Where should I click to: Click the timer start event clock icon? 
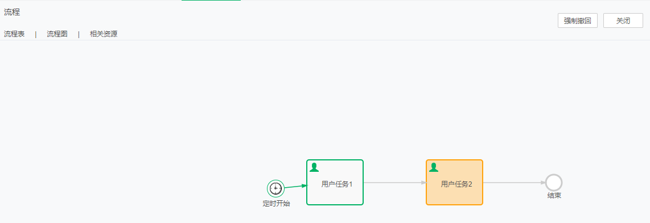point(275,189)
